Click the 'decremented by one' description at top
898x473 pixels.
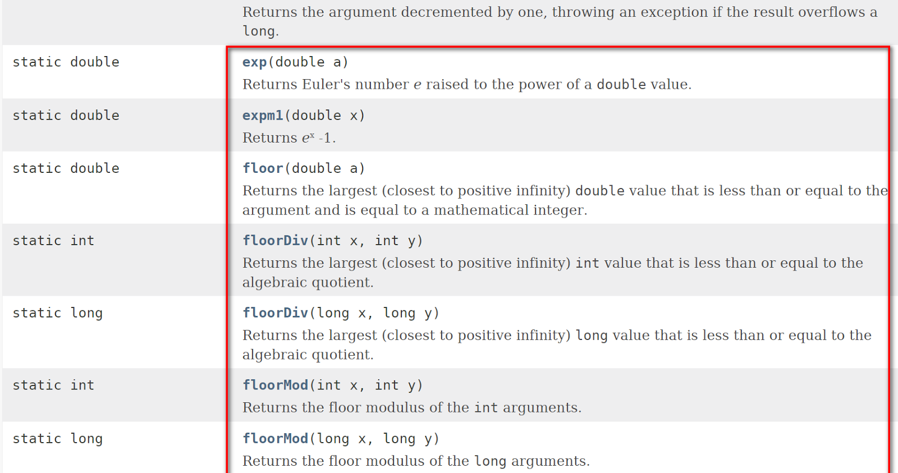[560, 21]
